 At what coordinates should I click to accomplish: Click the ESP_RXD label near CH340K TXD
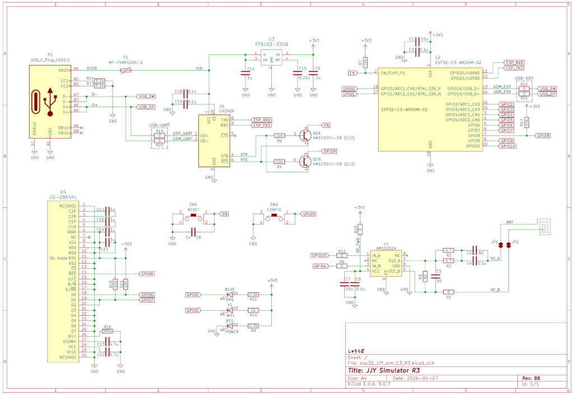[262, 120]
